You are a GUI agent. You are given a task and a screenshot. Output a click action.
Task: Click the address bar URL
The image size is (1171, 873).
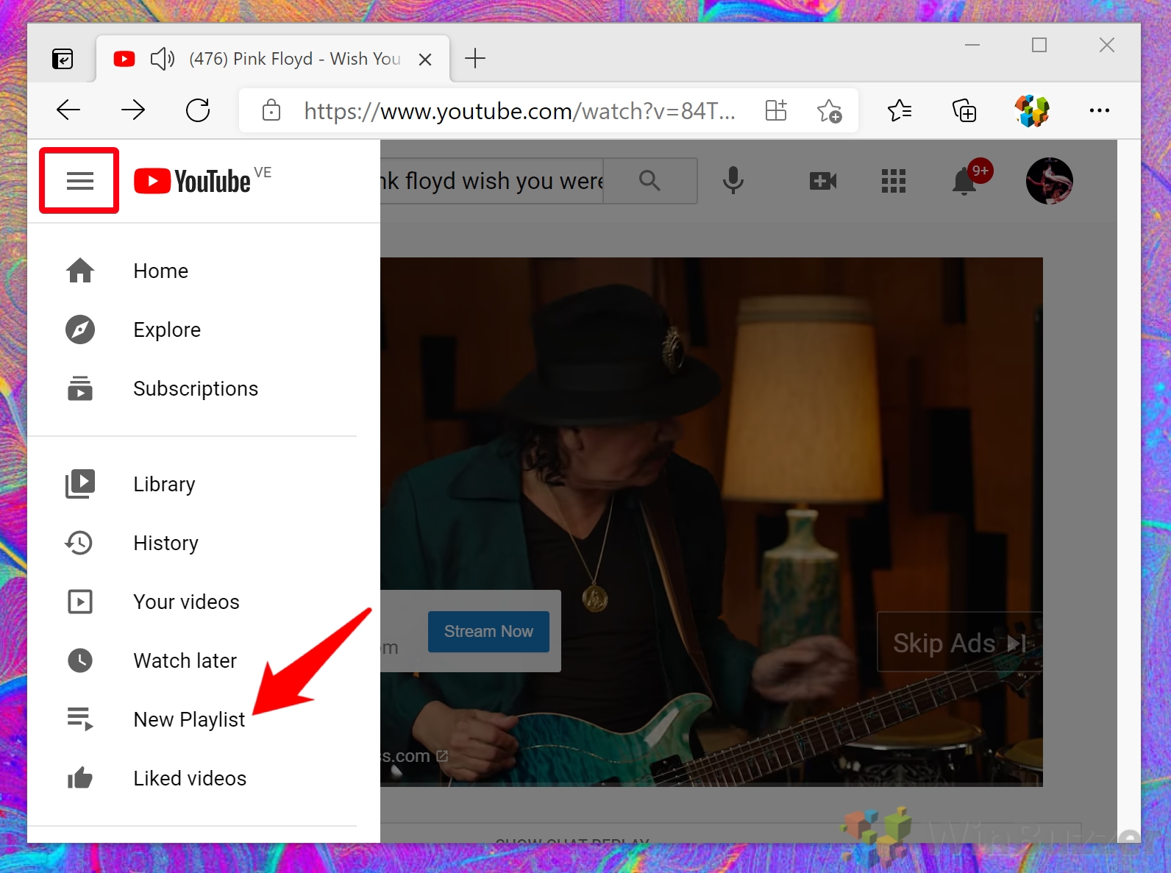coord(519,111)
